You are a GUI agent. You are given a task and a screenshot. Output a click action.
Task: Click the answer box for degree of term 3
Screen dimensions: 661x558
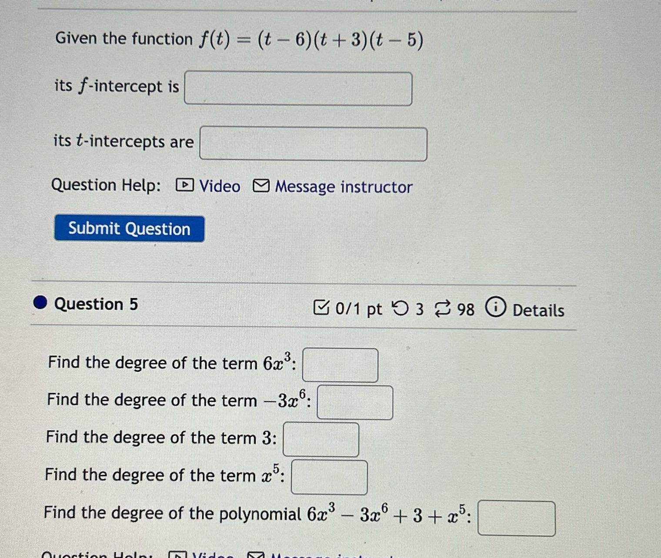click(321, 440)
